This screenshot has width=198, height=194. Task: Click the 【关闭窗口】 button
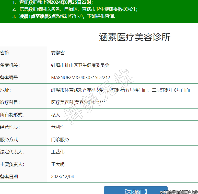[135, 191]
